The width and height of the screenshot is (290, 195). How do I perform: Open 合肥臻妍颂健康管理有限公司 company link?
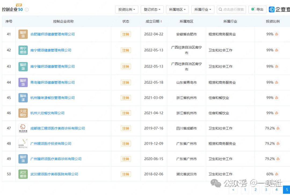point(53,34)
